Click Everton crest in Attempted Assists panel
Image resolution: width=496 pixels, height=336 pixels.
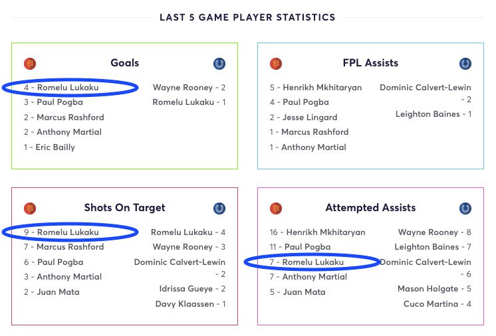click(x=465, y=209)
